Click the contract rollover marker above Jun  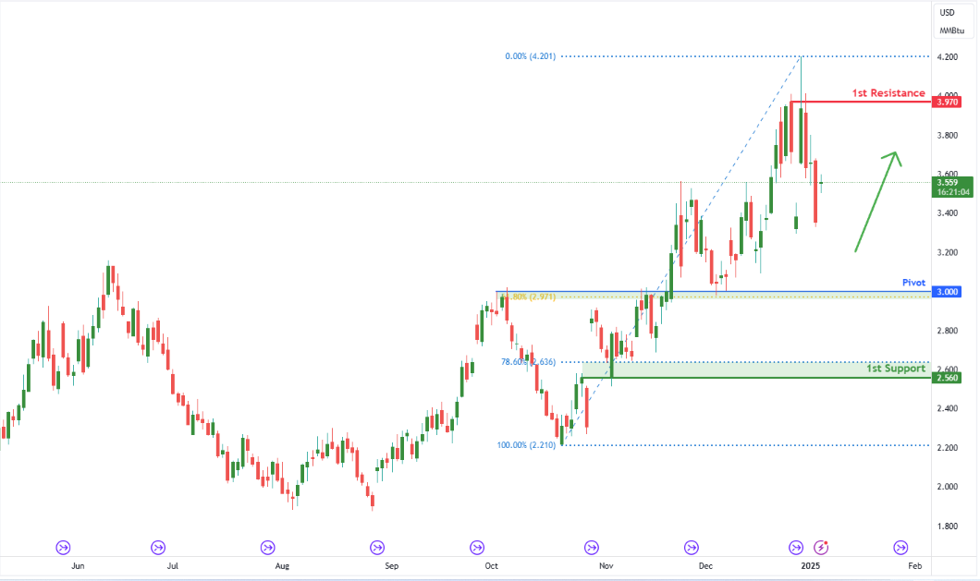coord(63,548)
